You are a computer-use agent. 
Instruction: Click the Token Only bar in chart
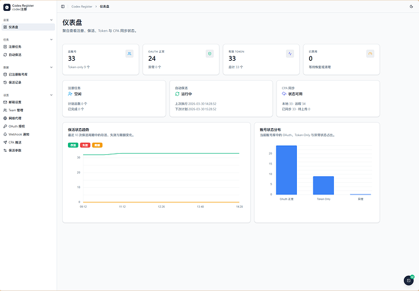coord(323,185)
